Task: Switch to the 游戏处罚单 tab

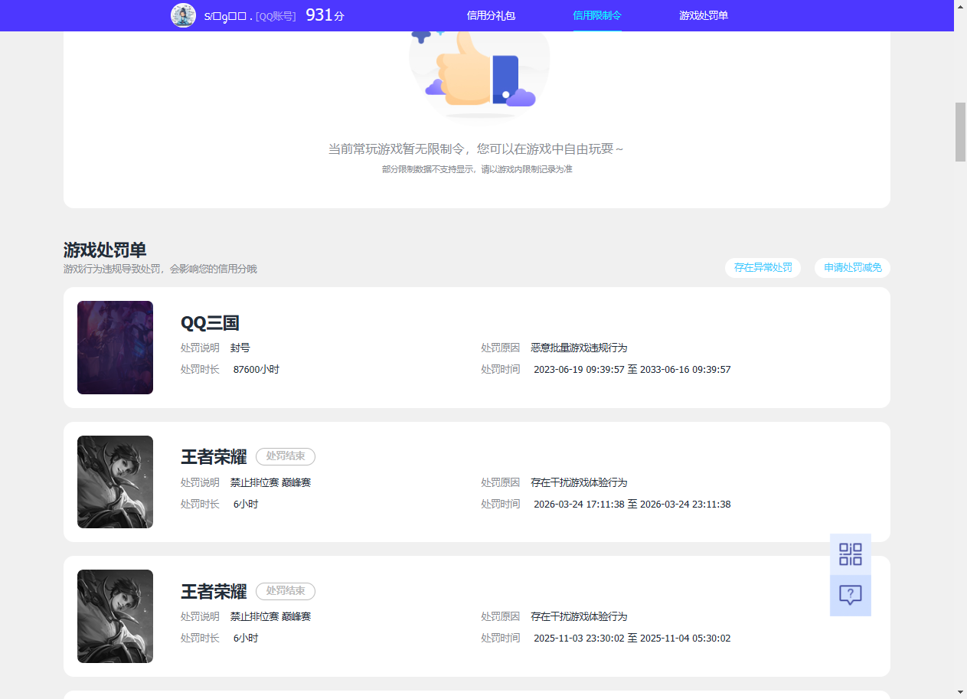Action: pos(703,15)
